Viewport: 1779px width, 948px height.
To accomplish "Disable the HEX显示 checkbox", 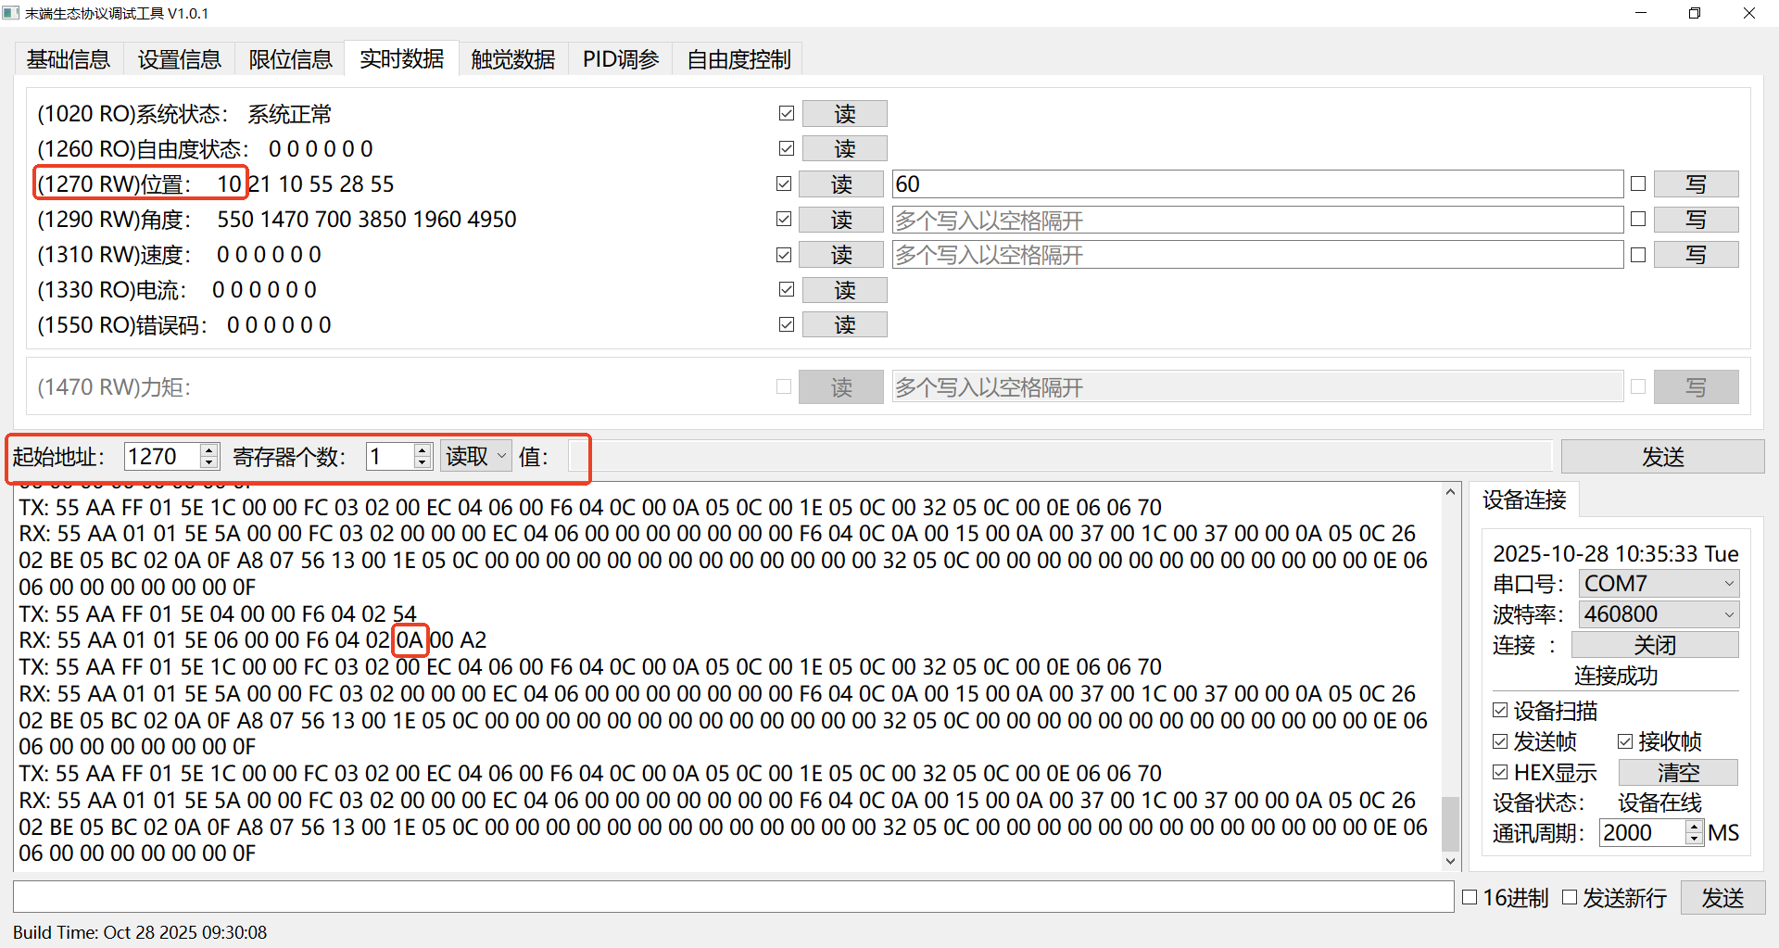I will pyautogui.click(x=1501, y=772).
